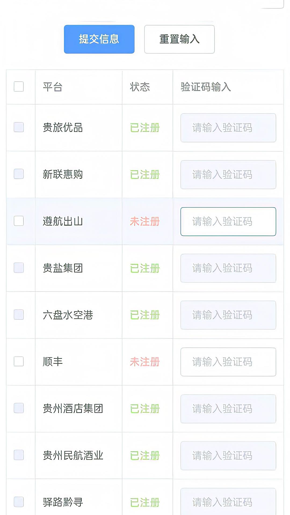Click the 贵盐集团 verification code field

[x=228, y=268]
